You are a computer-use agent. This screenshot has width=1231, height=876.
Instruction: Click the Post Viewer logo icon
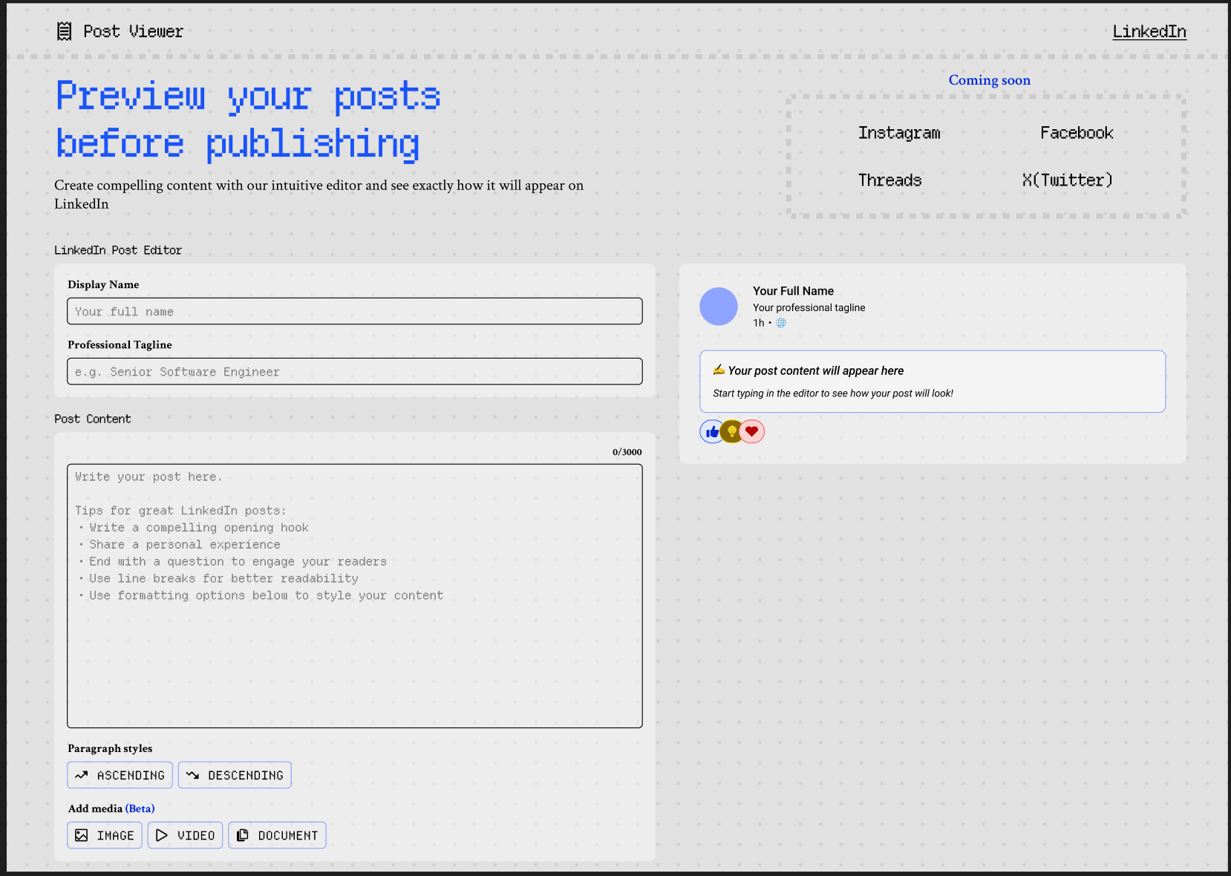coord(65,31)
